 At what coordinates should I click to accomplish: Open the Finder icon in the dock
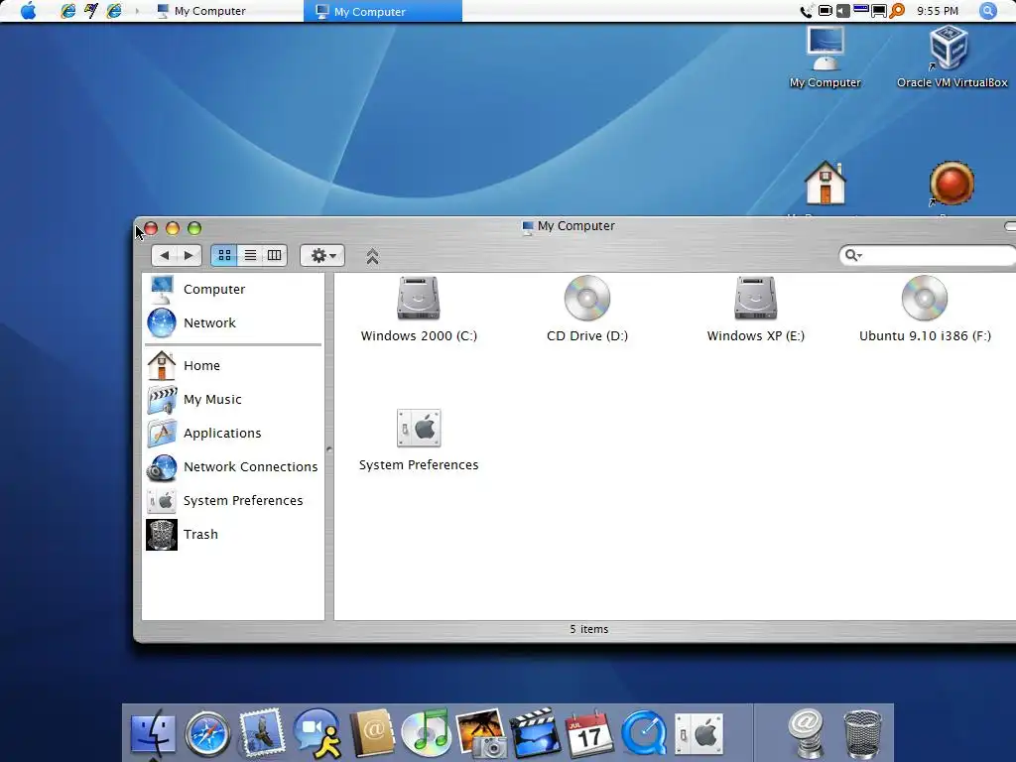[153, 734]
